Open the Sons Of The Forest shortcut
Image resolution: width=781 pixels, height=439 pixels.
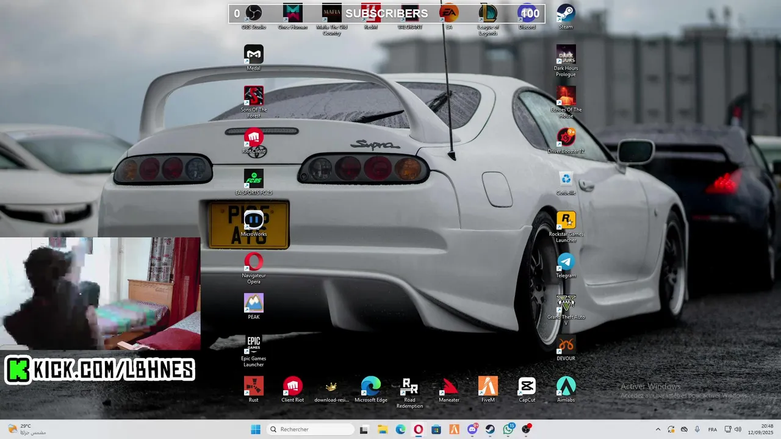coord(254,102)
